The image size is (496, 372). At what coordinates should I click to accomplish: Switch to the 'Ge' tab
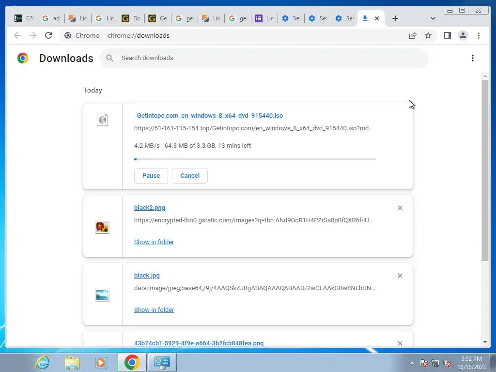158,18
